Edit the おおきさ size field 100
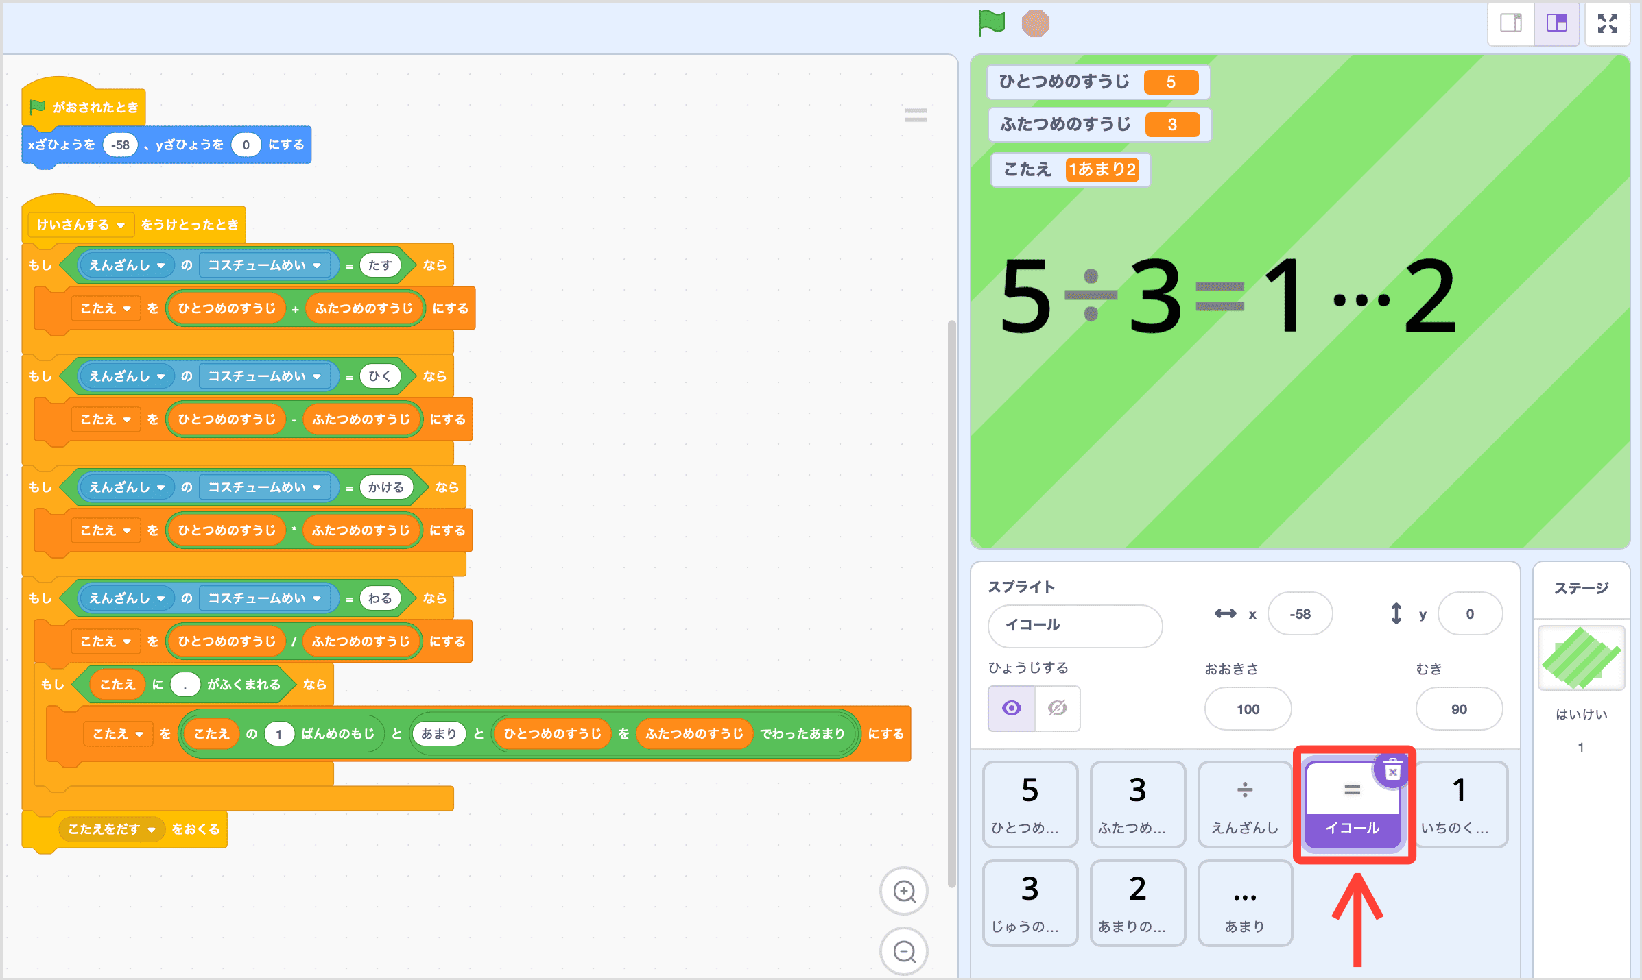This screenshot has width=1642, height=980. tap(1248, 709)
